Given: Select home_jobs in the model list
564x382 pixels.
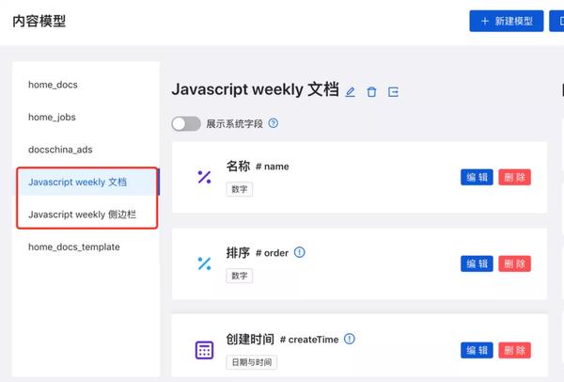Looking at the screenshot, I should coord(52,117).
